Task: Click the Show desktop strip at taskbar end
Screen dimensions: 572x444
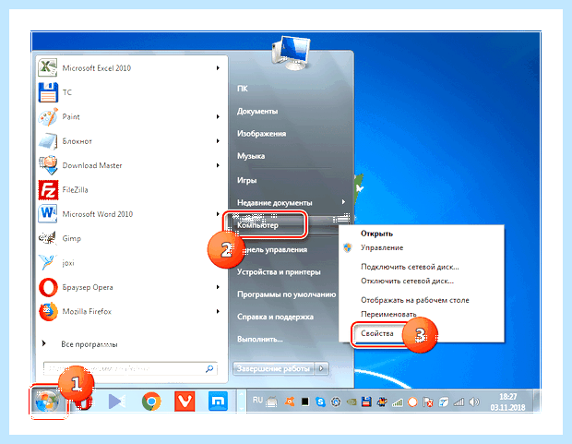Action: [537, 402]
